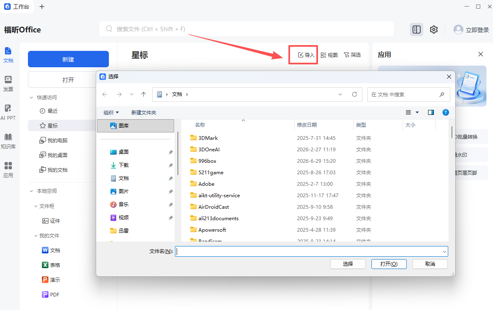Image resolution: width=493 pixels, height=310 pixels.
Task: Toggle the preview pane icon
Action: pyautogui.click(x=431, y=112)
